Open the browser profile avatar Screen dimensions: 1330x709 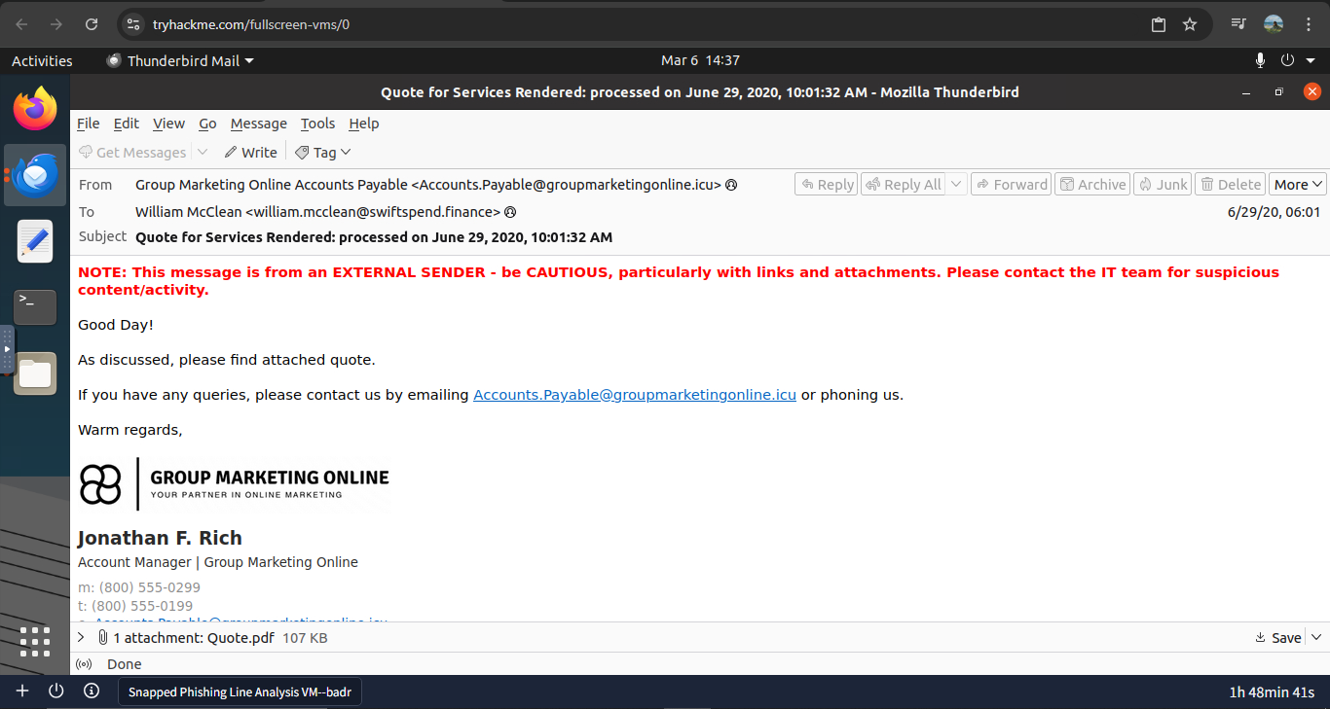click(x=1274, y=24)
